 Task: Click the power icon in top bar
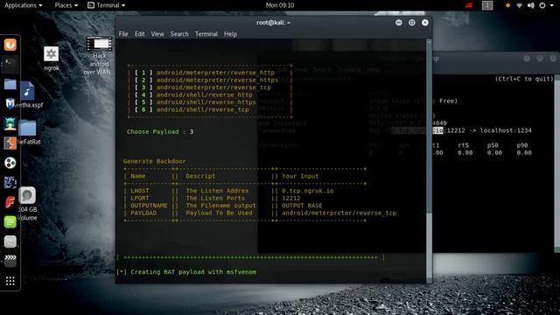[542, 5]
